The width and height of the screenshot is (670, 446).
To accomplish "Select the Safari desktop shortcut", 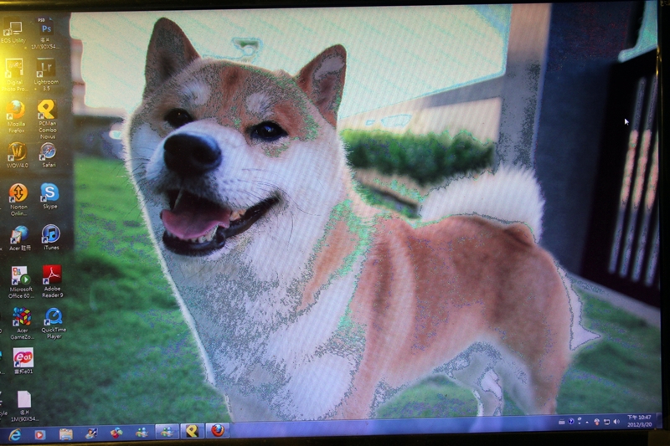I will 49,156.
